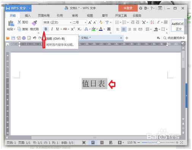Switch to outline view in status bar
Viewport: 192px width, 150px height.
102,143
